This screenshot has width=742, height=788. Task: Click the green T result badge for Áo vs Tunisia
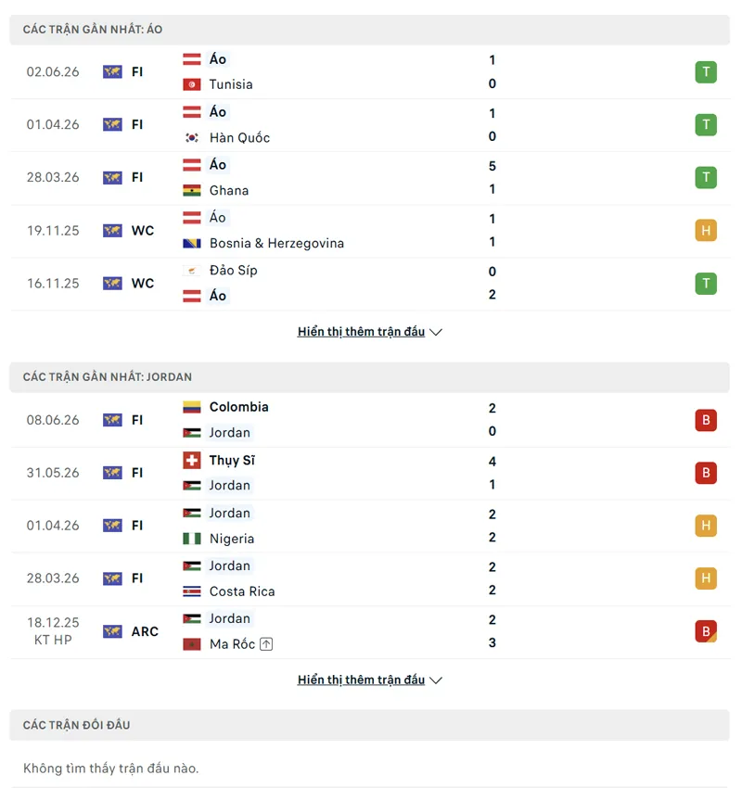pos(706,72)
